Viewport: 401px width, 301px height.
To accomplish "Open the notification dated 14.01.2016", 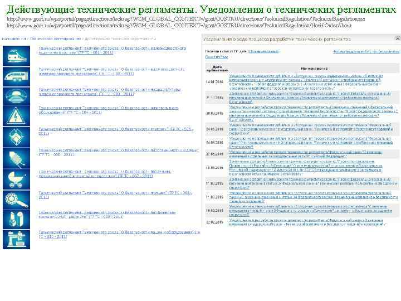I will [306, 82].
